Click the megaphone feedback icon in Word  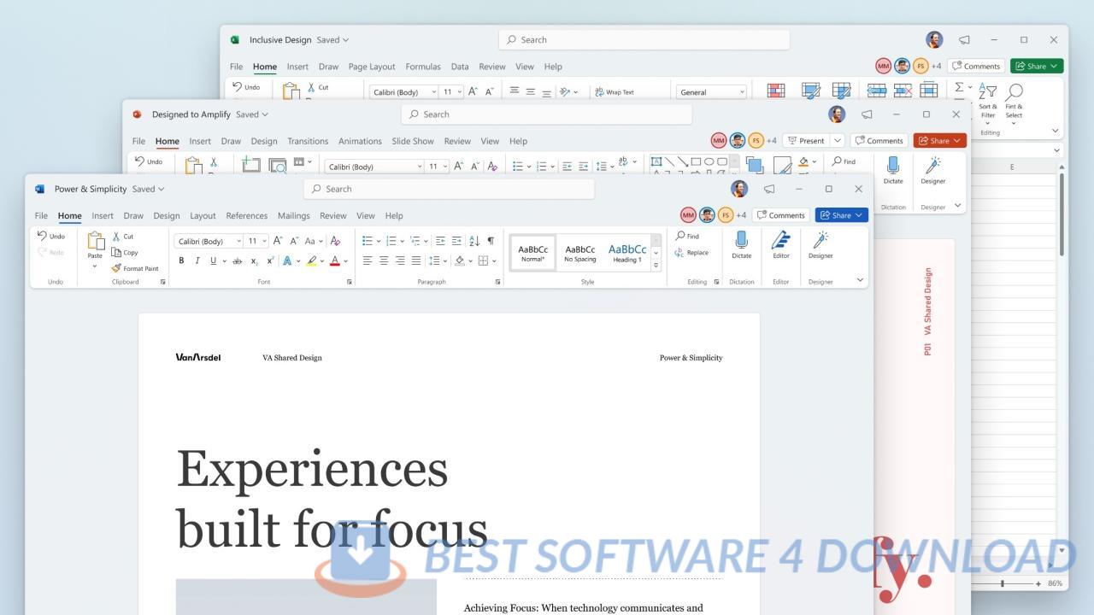pos(769,189)
